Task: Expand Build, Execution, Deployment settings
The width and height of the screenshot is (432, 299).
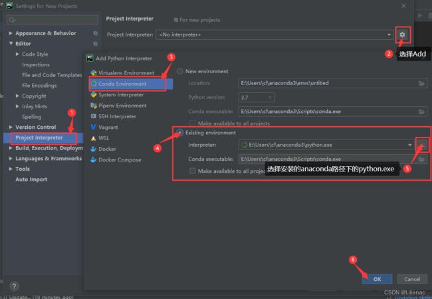Action: 11,148
